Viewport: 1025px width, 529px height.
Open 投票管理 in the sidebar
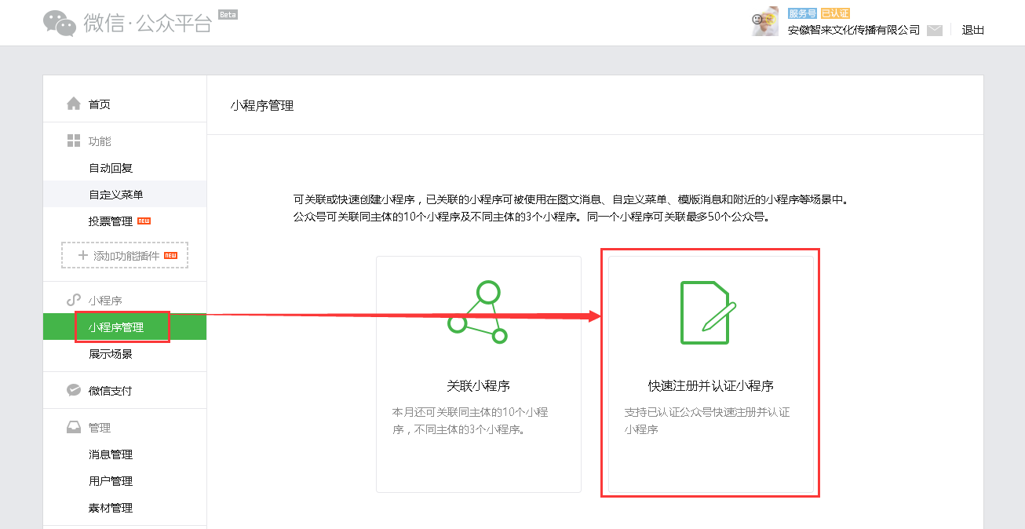[111, 221]
